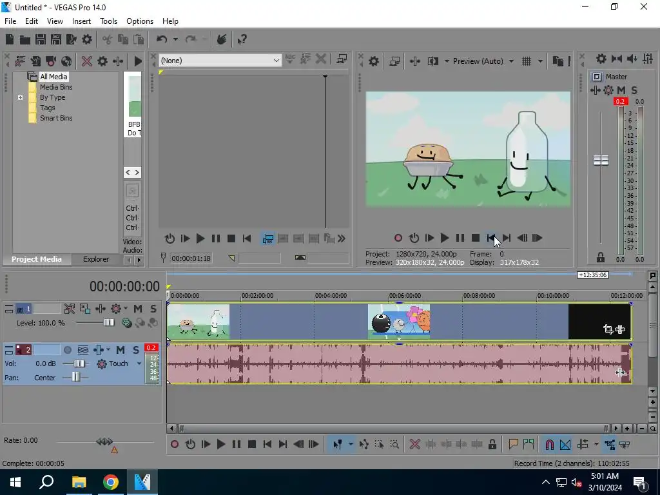This screenshot has width=660, height=495.
Task: Expand the By Type tree node
Action: coord(20,98)
